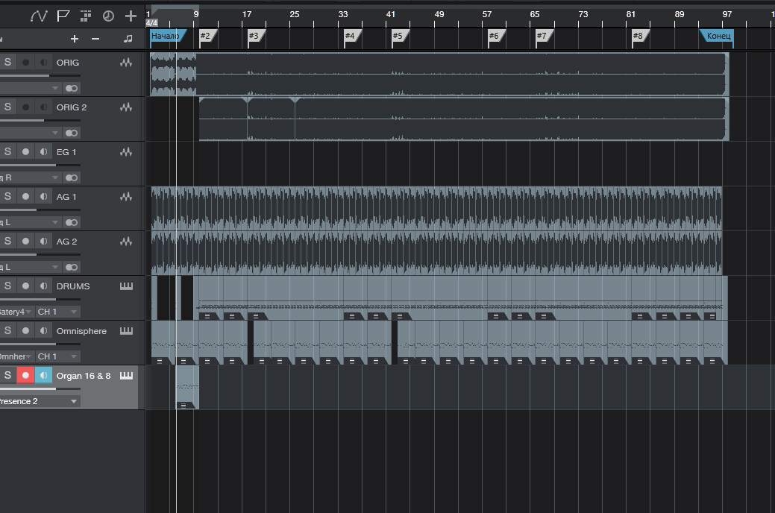Toggle the AG 1 channel mode switch

[72, 222]
